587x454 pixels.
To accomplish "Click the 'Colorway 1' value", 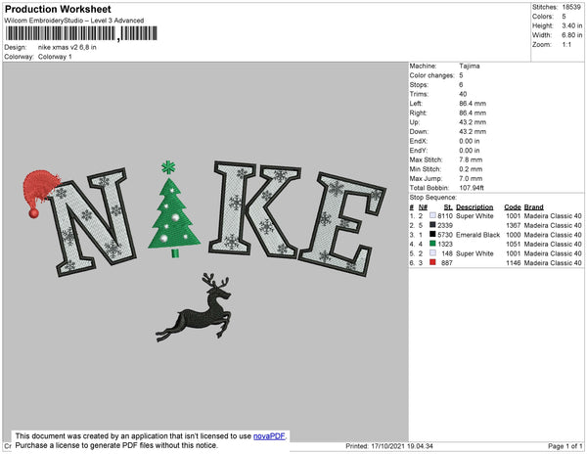I will pos(55,57).
